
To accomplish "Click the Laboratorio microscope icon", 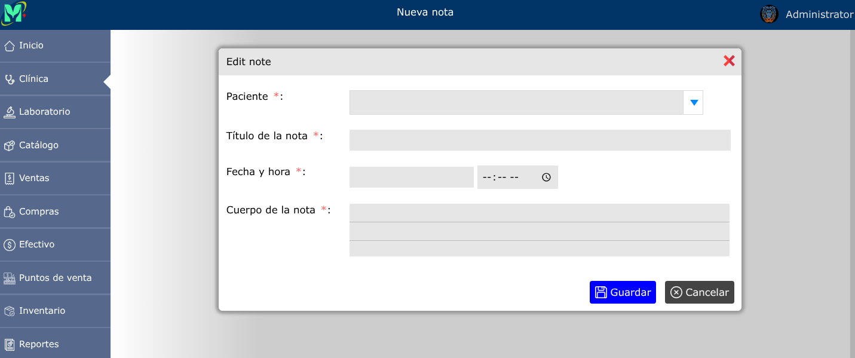I will (10, 112).
